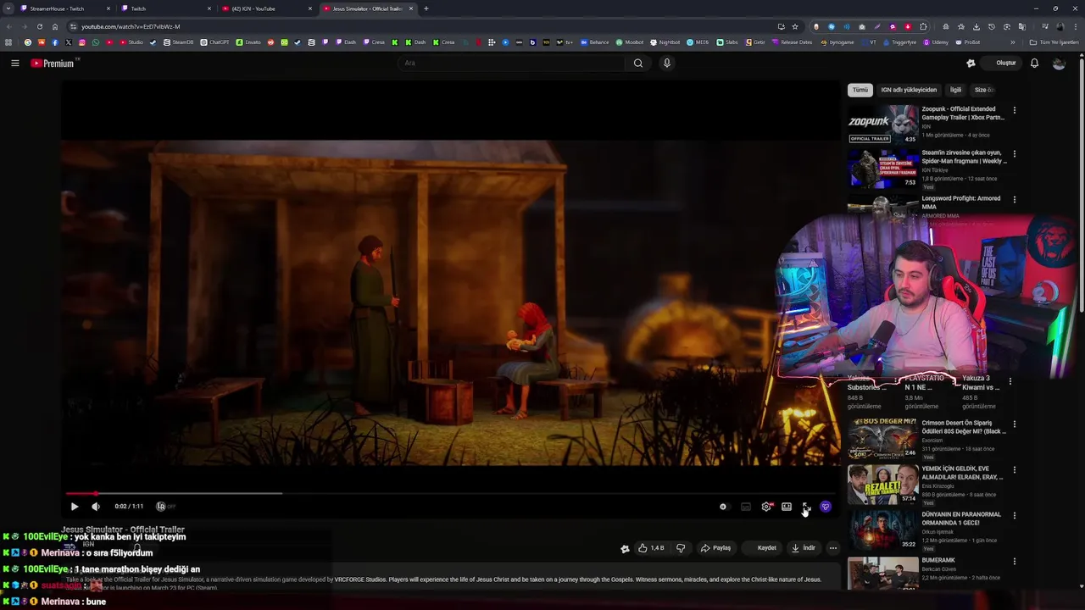Select the IGN adlı yükleyiciden chip
This screenshot has width=1085, height=610.
909,90
